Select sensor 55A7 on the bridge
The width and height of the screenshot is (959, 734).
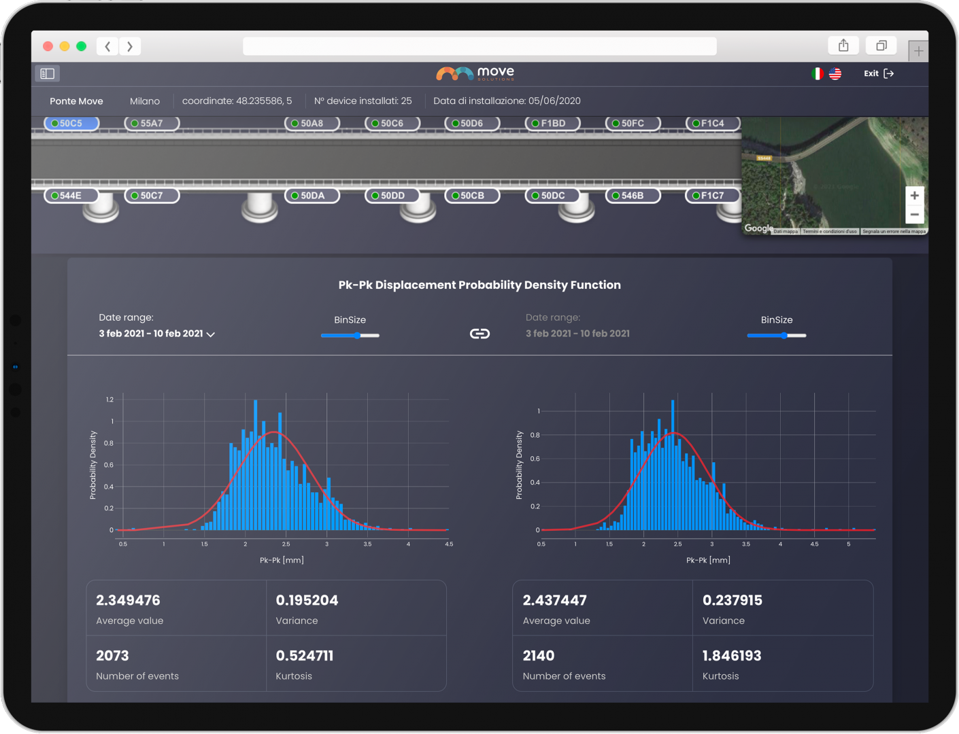[152, 124]
